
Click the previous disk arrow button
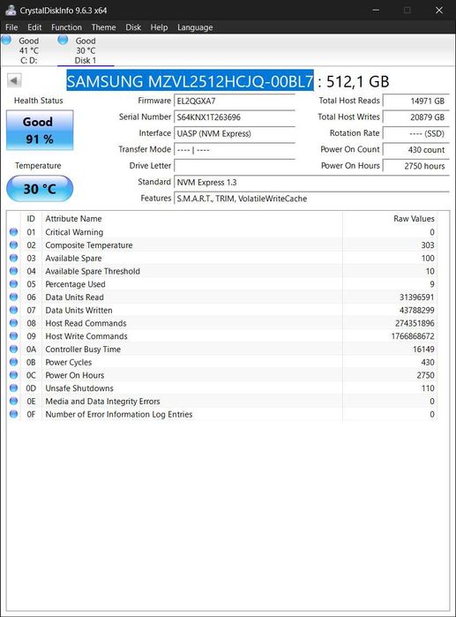tap(14, 80)
